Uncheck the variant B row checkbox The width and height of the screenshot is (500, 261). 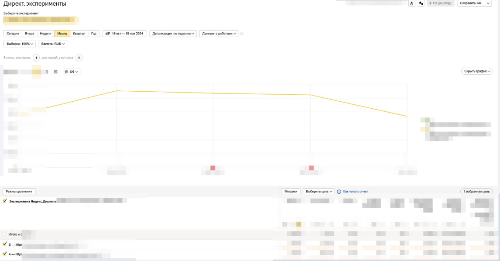coord(5,244)
